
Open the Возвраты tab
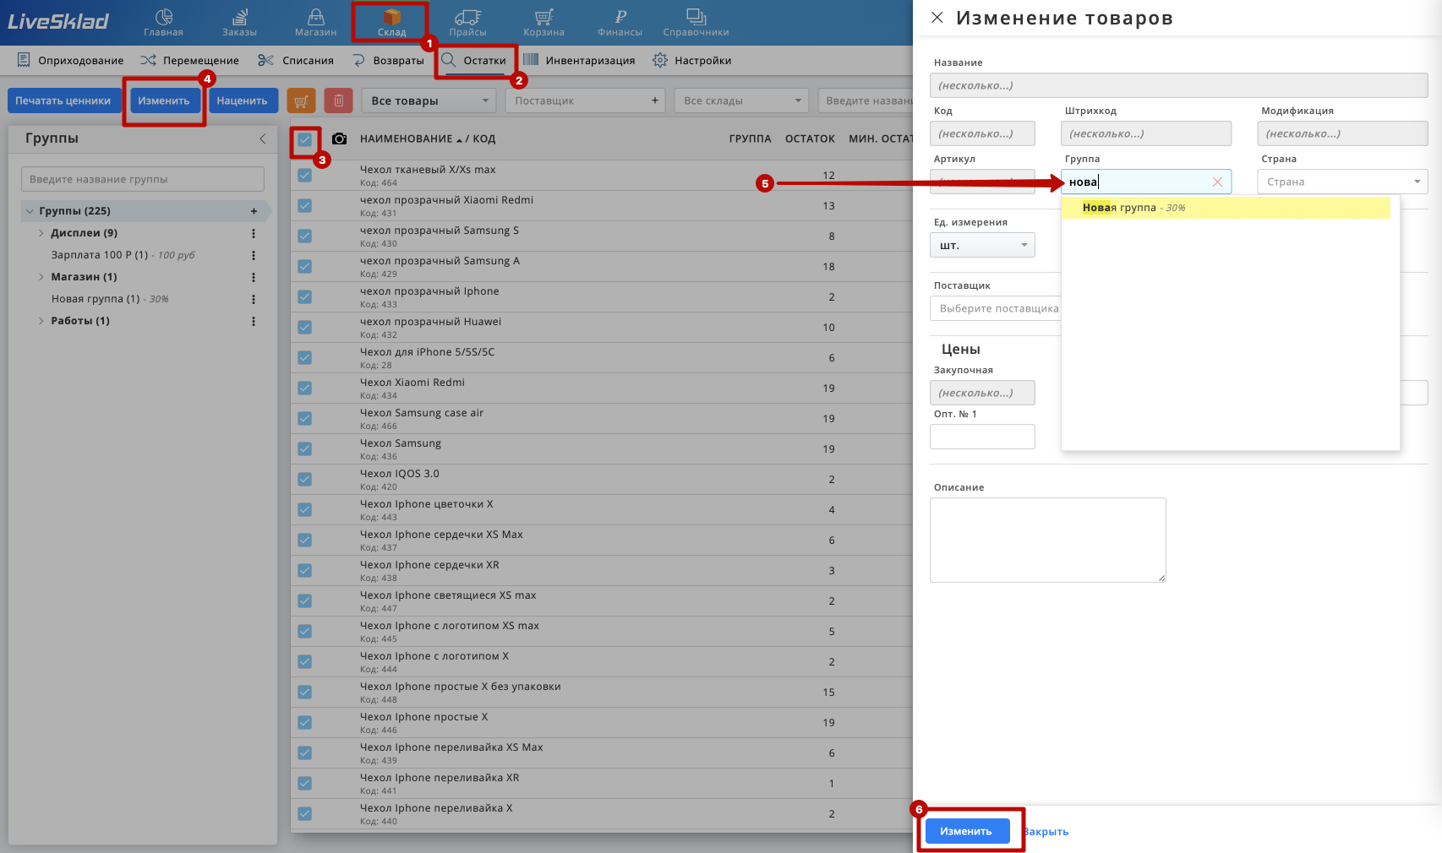pyautogui.click(x=387, y=60)
